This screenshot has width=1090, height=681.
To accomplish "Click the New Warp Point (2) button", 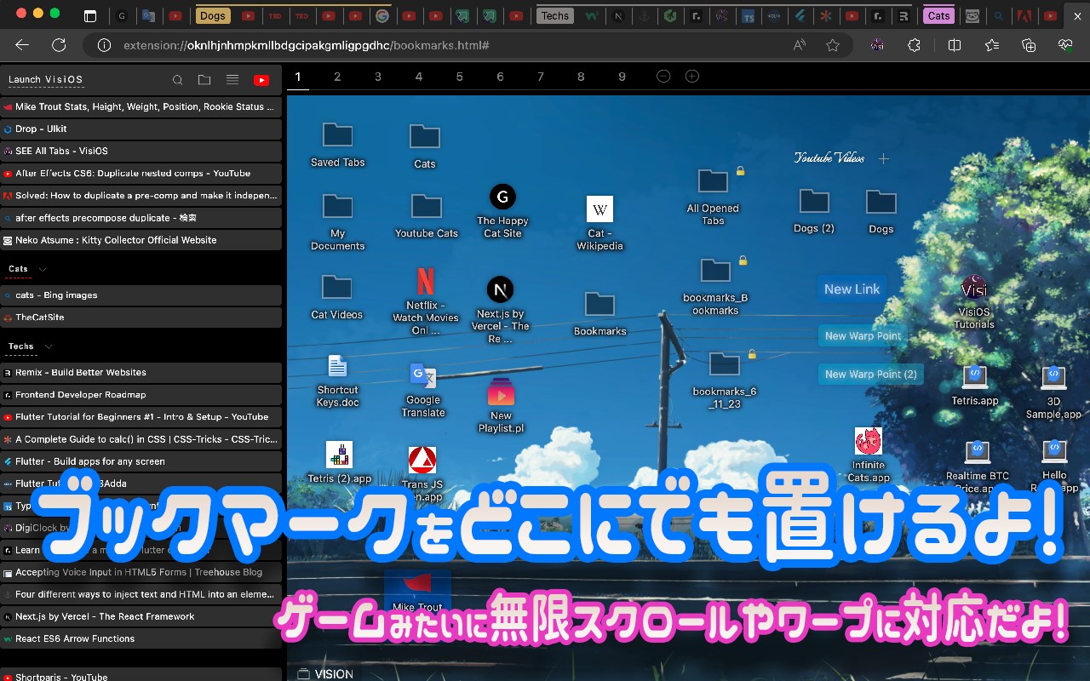I will tap(870, 375).
